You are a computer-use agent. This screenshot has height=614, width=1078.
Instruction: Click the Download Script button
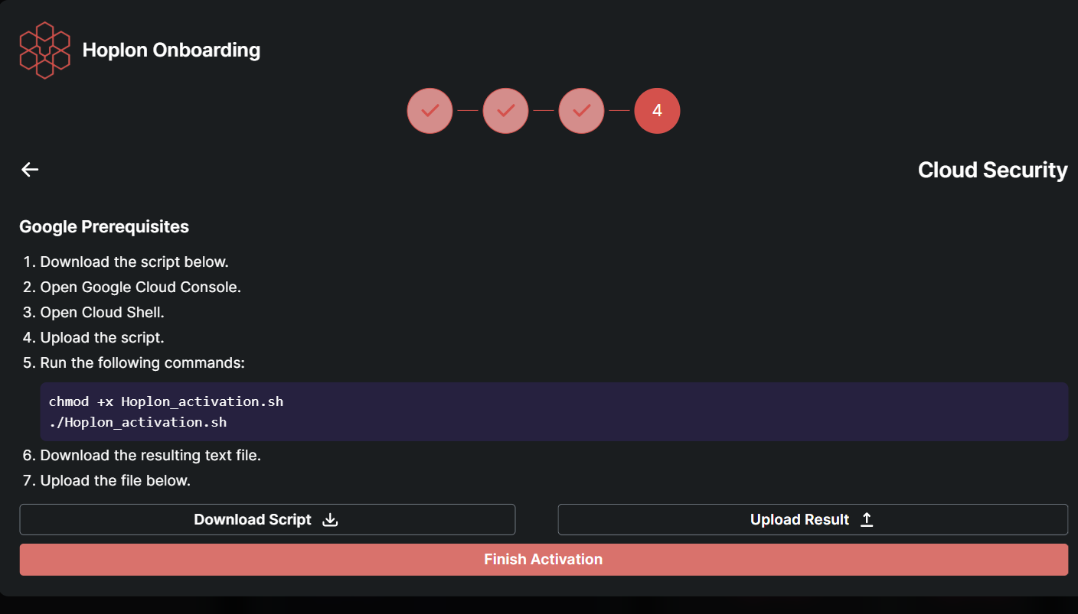tap(267, 519)
